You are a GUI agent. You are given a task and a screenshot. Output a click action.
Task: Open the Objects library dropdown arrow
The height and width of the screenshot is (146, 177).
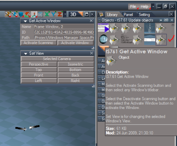tap(161, 20)
